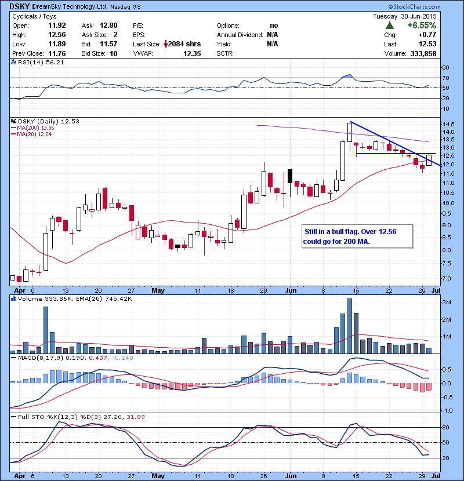Select the DSKY ticker symbol in the header
This screenshot has width=464, height=481.
pos(19,6)
